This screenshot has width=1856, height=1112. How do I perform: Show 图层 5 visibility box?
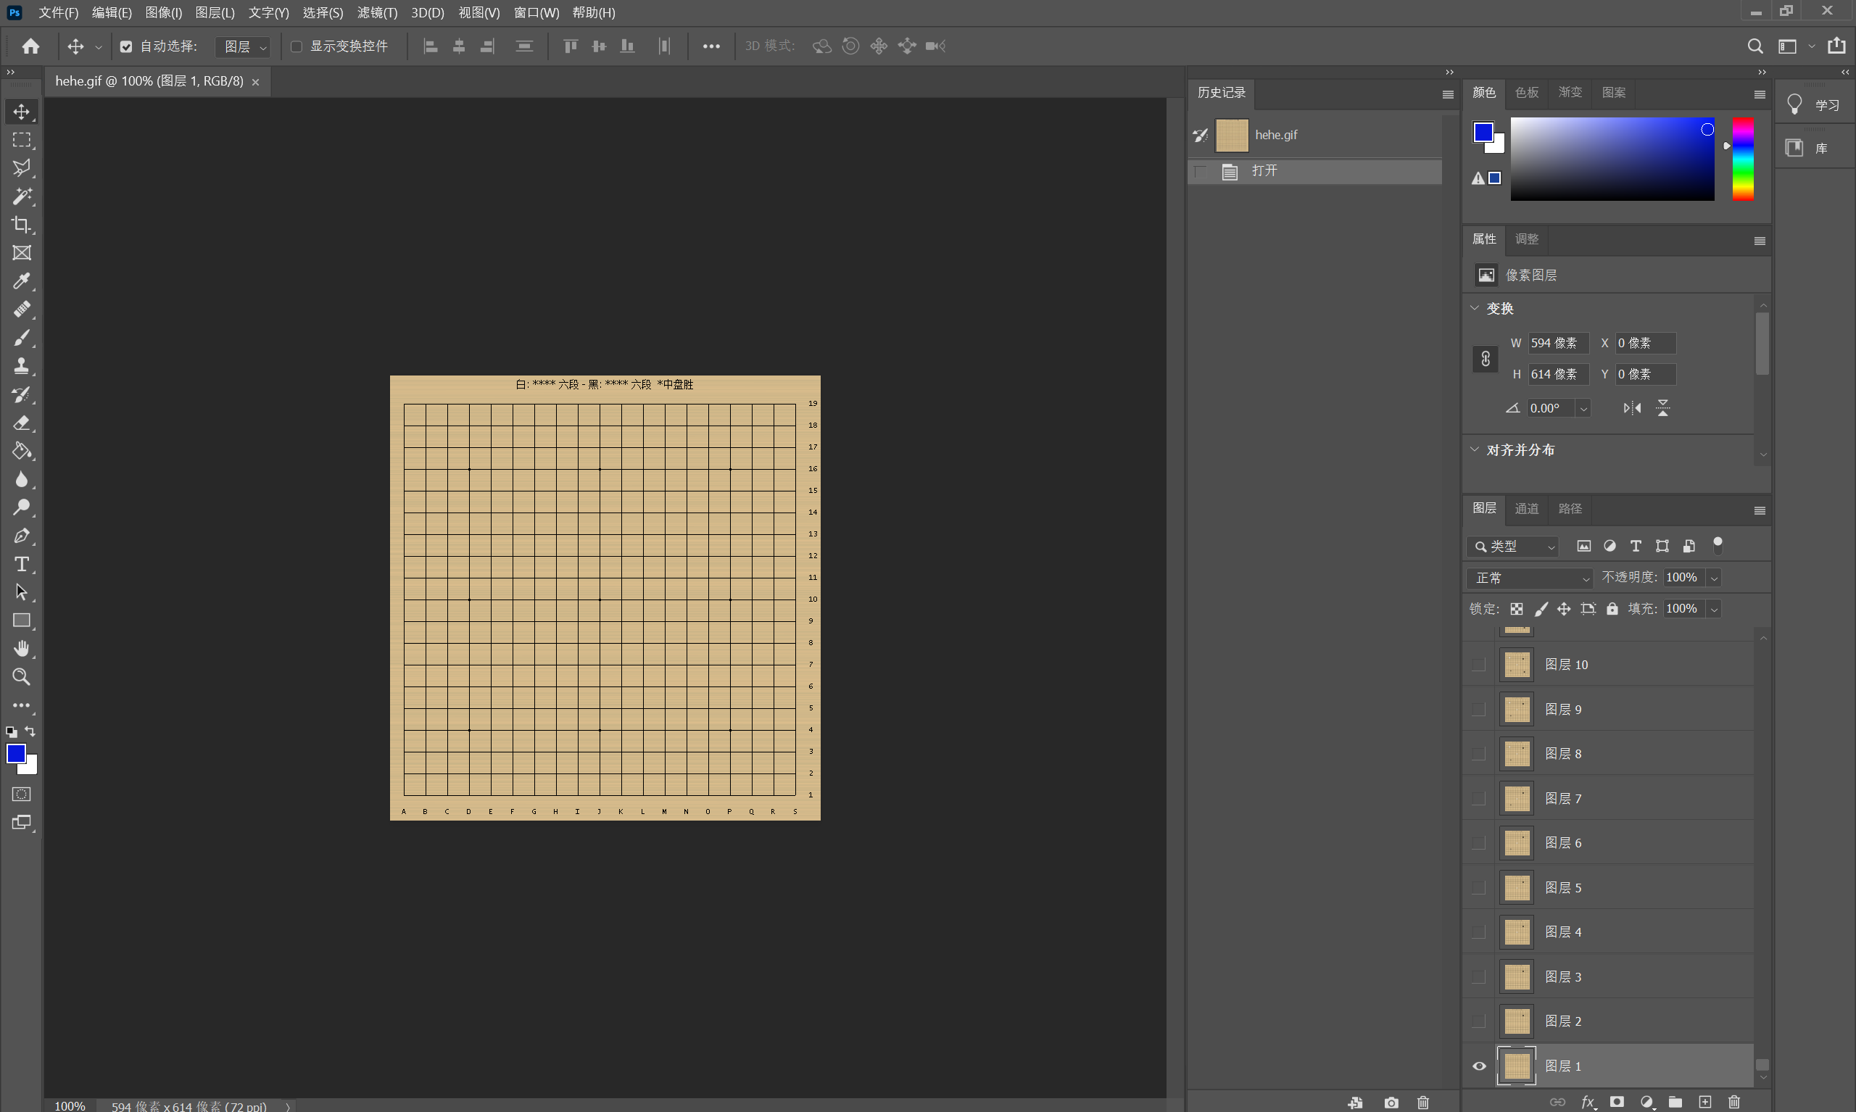(1478, 887)
